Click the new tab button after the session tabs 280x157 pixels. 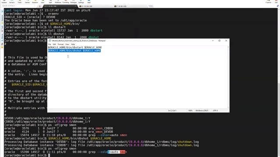point(151,6)
